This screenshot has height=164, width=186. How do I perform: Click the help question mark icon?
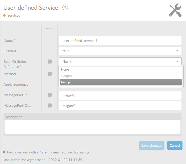coord(65,8)
